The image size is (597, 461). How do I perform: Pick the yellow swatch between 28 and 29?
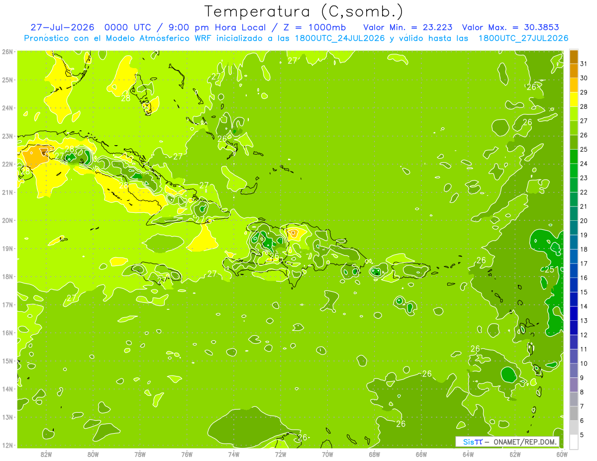(574, 99)
